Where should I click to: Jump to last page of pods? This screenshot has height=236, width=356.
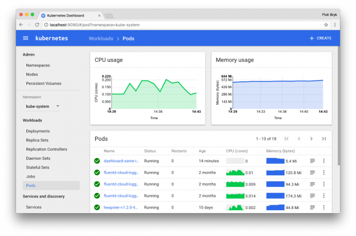(x=324, y=139)
